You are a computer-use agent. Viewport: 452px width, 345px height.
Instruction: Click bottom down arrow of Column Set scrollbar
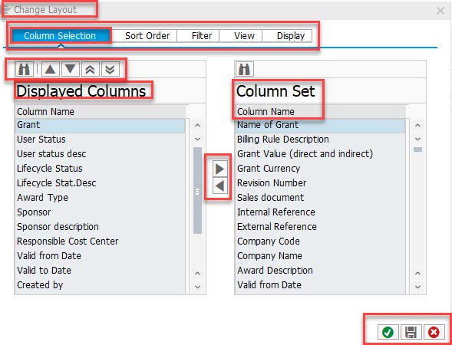tap(417, 287)
